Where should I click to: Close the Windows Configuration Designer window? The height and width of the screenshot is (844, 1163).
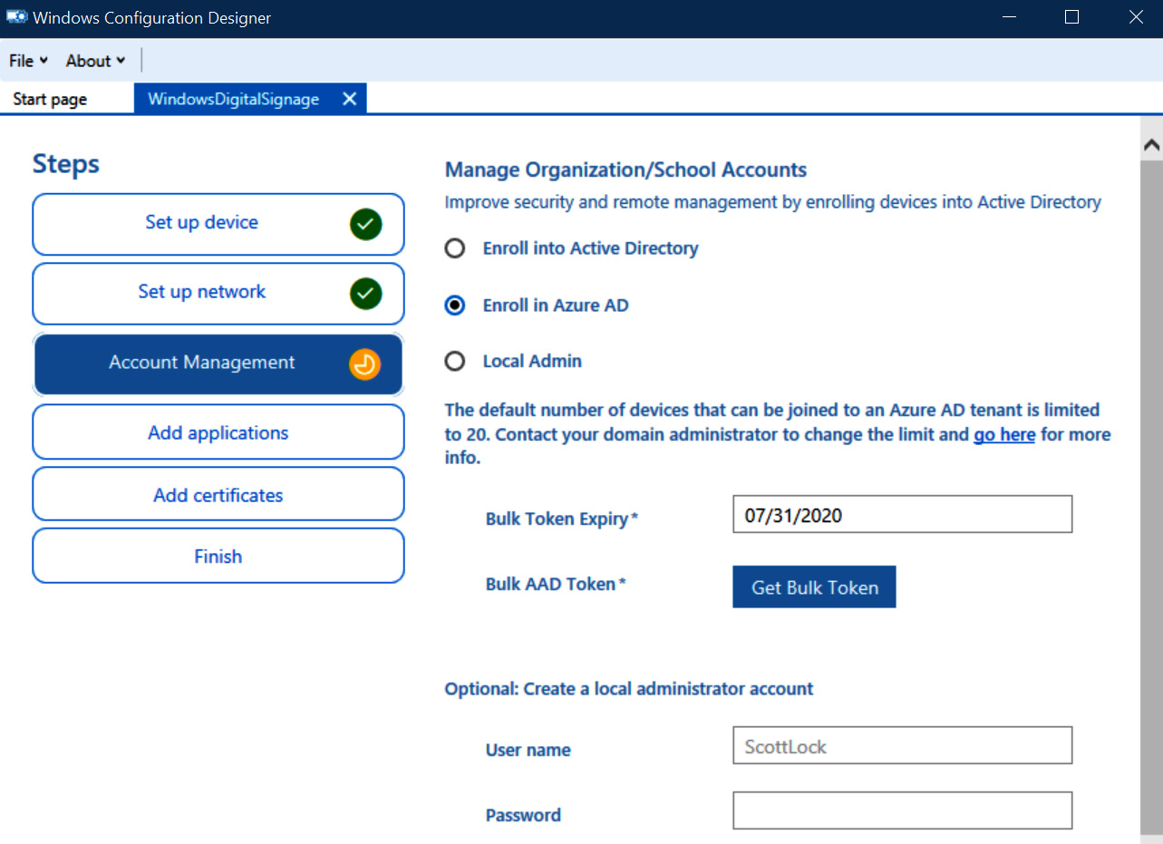tap(1134, 17)
